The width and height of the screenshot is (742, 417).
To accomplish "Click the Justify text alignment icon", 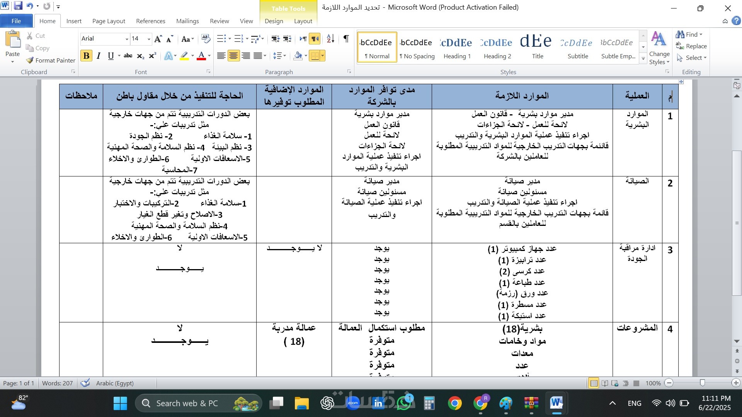I will [x=258, y=56].
